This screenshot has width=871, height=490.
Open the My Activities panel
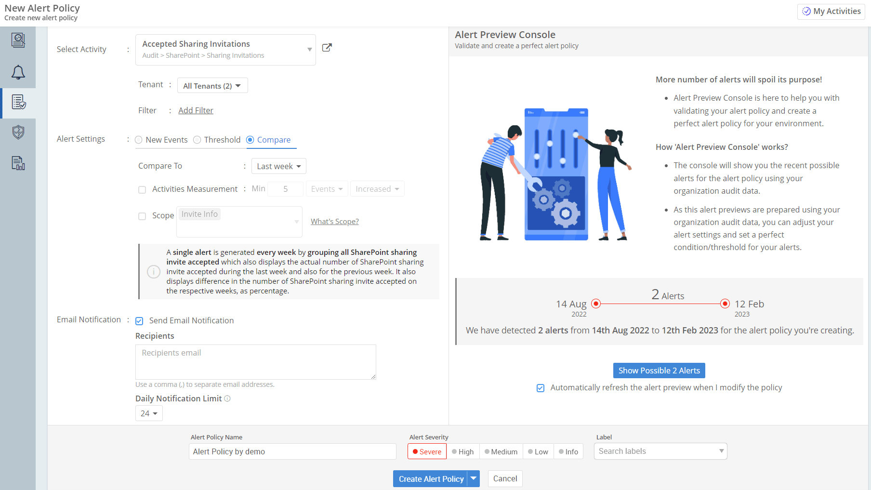click(831, 11)
